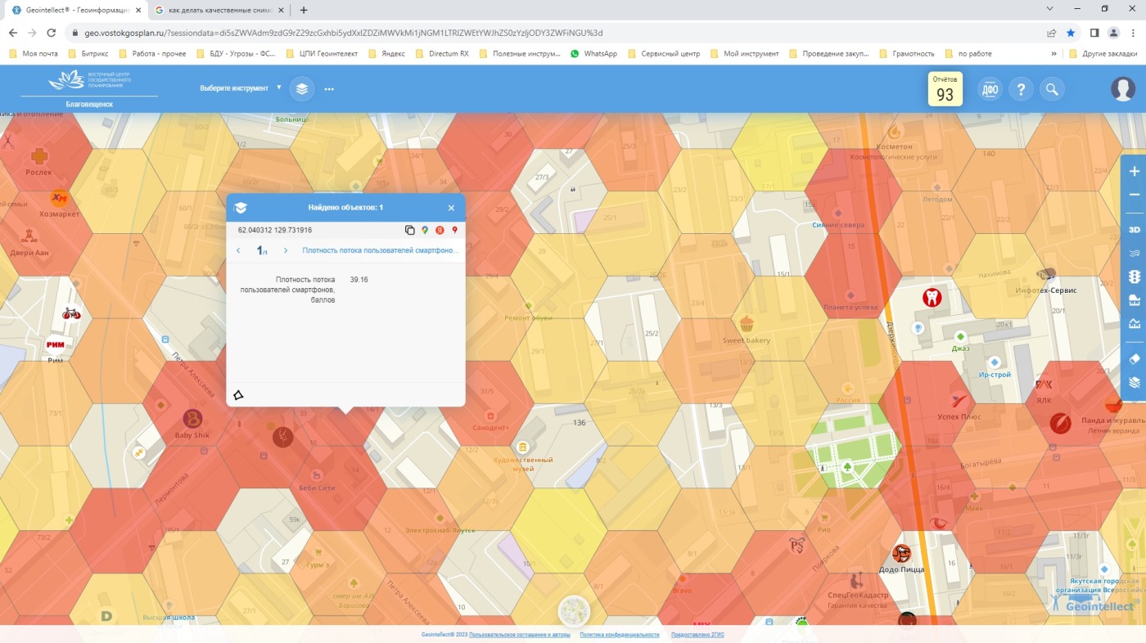The height and width of the screenshot is (643, 1146).
Task: Click the Двери Аан marker
Action: 30,236
